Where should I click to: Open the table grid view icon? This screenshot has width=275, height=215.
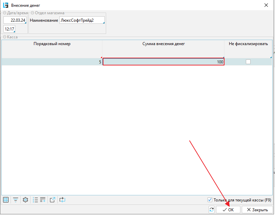tap(6, 200)
